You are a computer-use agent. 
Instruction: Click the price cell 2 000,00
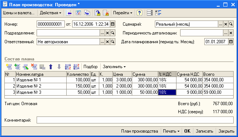click(x=122, y=86)
